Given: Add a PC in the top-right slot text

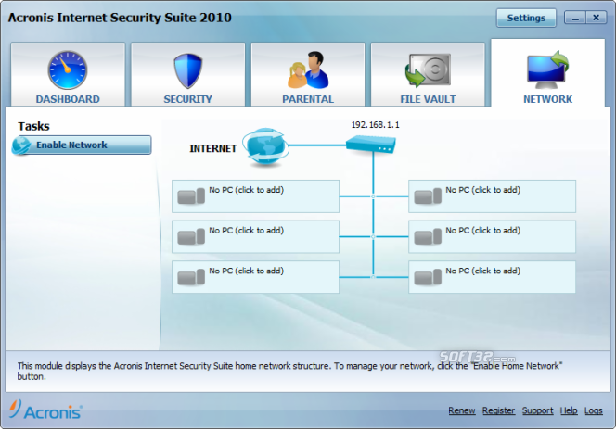Looking at the screenshot, I should [x=482, y=190].
